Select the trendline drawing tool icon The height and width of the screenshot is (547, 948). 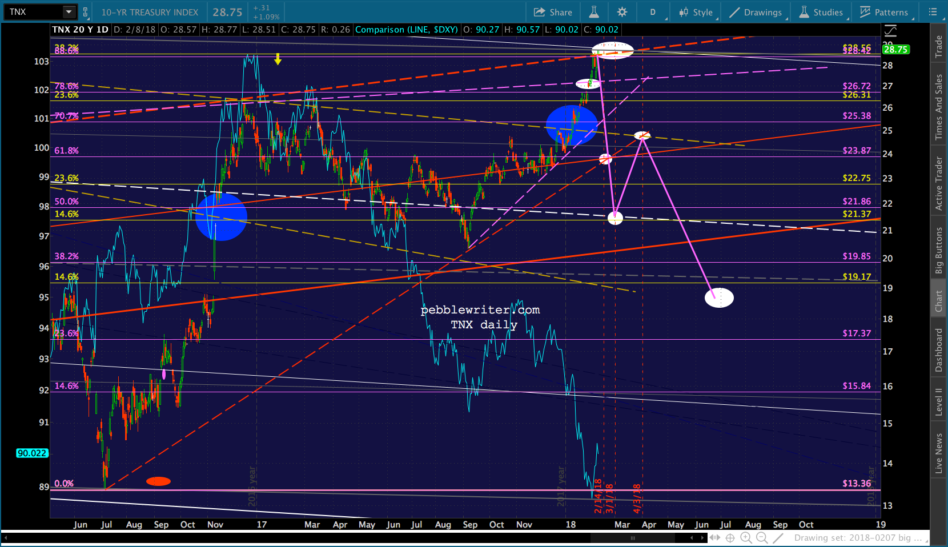[778, 538]
